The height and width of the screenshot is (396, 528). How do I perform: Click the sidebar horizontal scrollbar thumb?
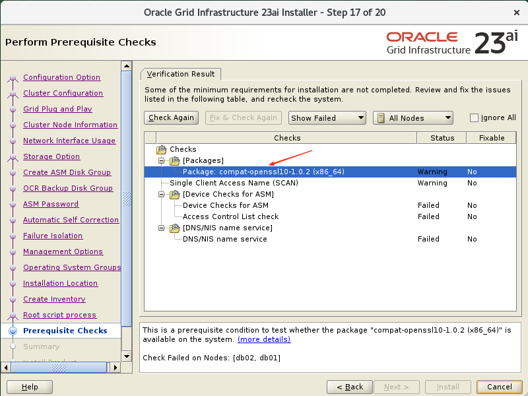point(59,368)
